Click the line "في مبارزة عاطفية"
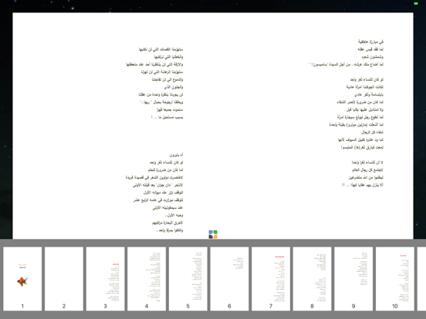The image size is (426, 319). click(x=370, y=42)
